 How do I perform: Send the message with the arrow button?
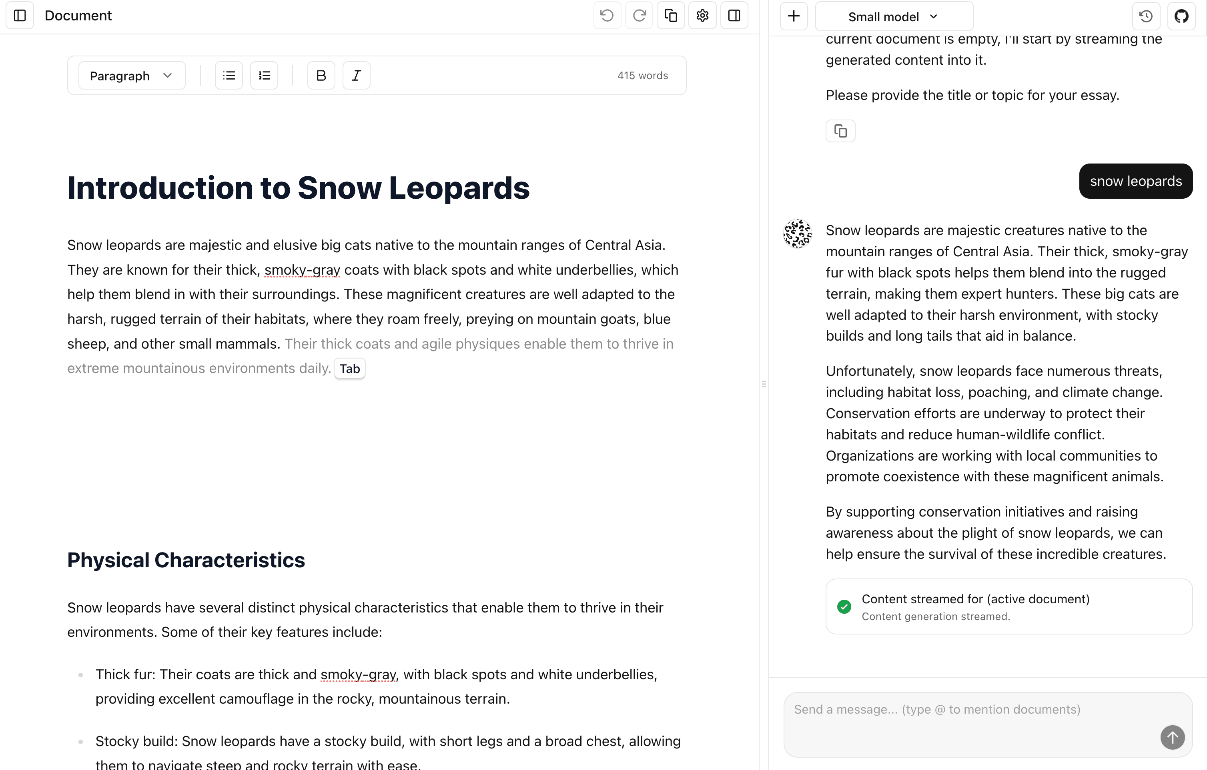tap(1172, 737)
